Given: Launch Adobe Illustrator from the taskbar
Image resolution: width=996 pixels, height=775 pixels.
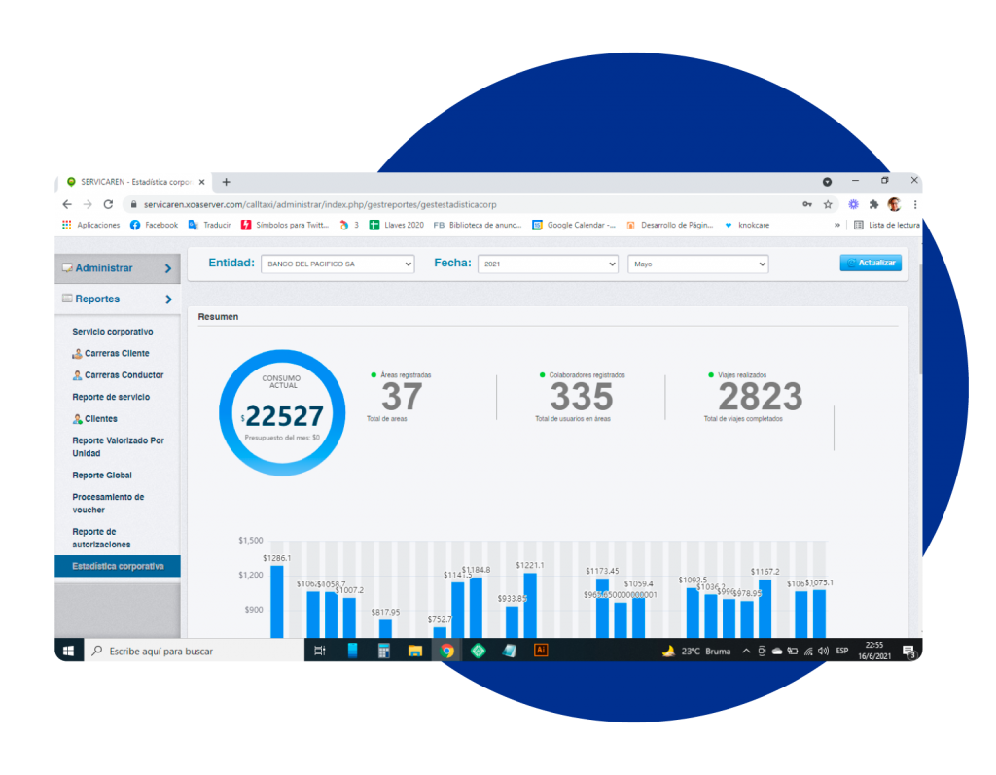Looking at the screenshot, I should click(541, 651).
